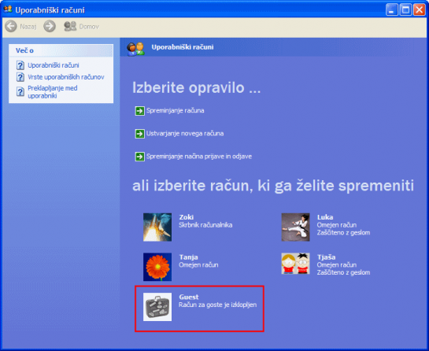The height and width of the screenshot is (351, 429).
Task: Select Tjaša's cartoon kids account picture
Action: [x=295, y=264]
